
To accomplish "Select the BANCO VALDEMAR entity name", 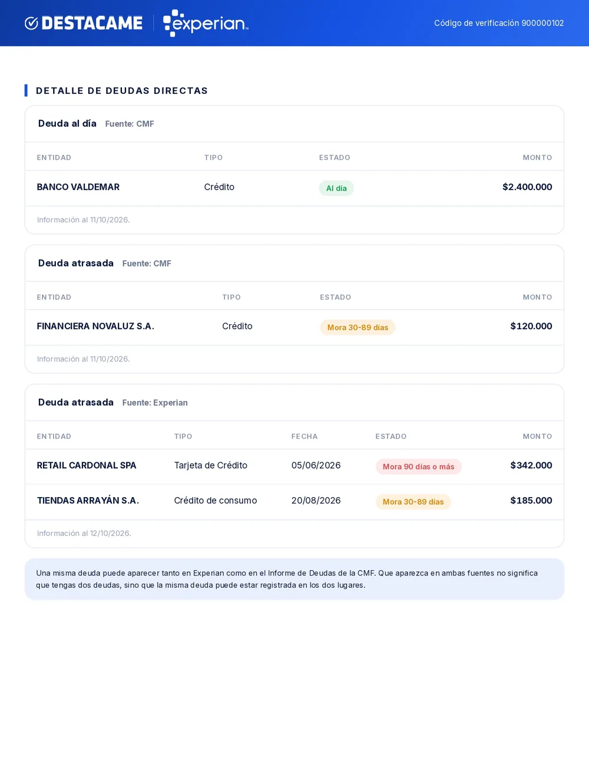I will click(x=78, y=187).
